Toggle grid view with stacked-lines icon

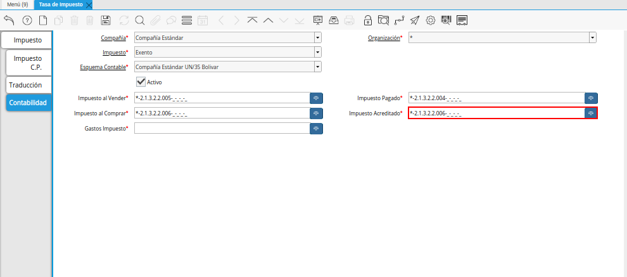point(187,20)
